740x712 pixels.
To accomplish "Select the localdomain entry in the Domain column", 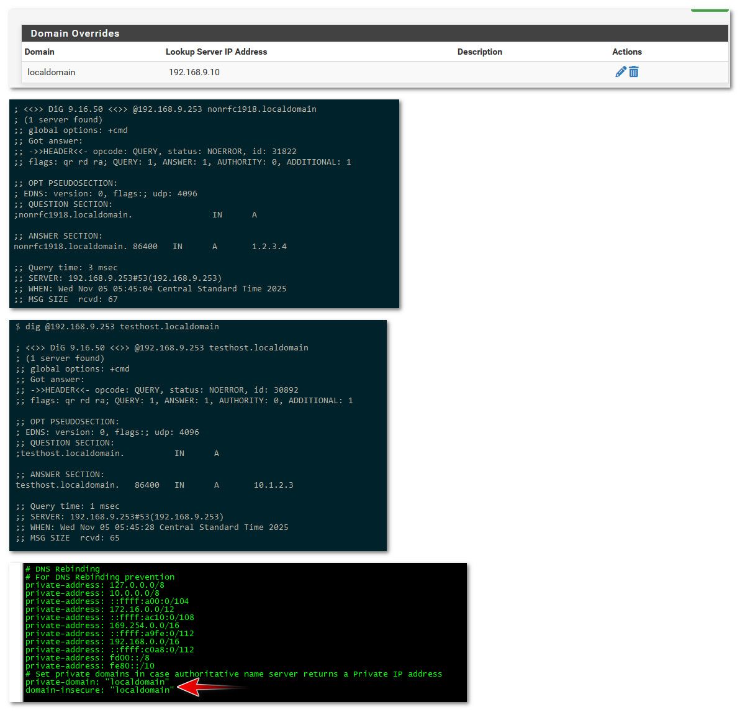I will [52, 73].
